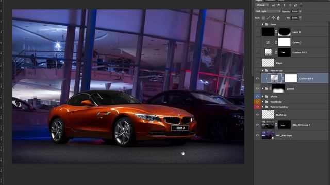Viewport: 330px width, 185px height.
Task: Select Curves 1 white mask thumbnail
Action: tap(284, 42)
